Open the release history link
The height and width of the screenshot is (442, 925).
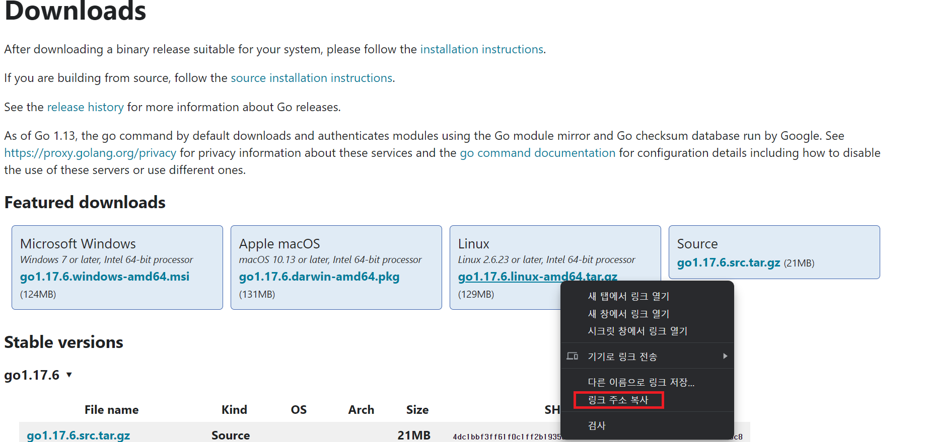pos(85,107)
